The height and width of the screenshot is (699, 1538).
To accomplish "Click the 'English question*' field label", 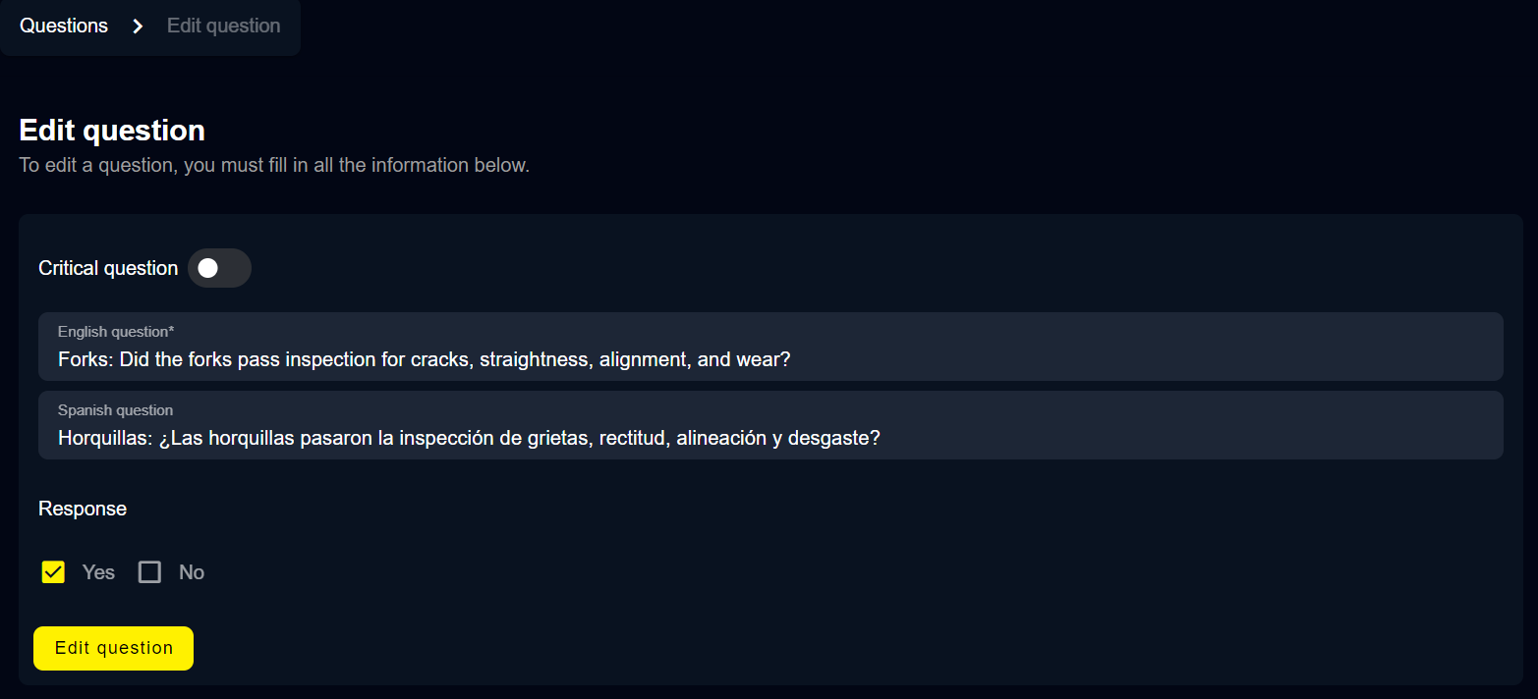I will tap(116, 332).
